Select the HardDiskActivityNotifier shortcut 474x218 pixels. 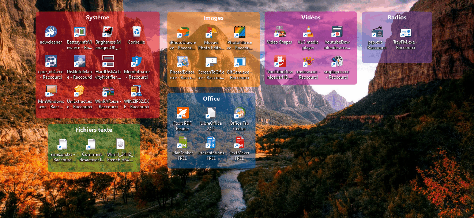[x=108, y=61]
